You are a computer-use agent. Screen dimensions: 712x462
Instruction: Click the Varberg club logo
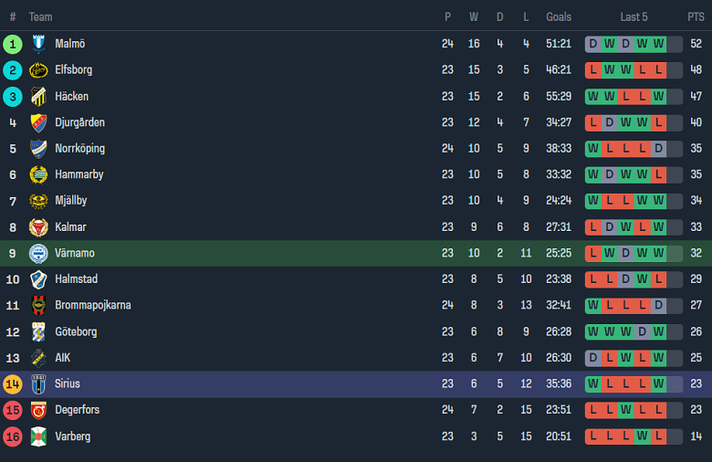pos(38,436)
